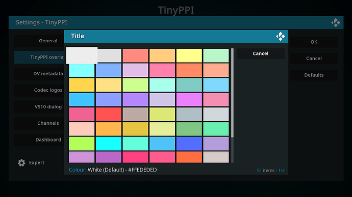Screen dimensions: 352x197
Task: Click the Expert settings level label
Action: [37, 163]
